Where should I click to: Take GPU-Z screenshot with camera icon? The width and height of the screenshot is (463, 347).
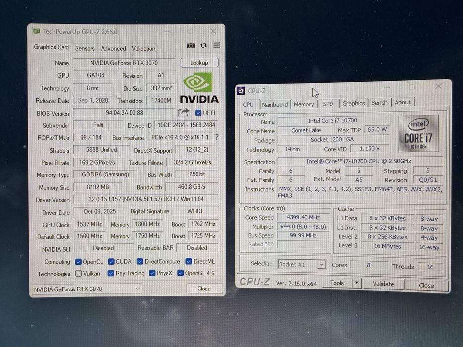[191, 45]
